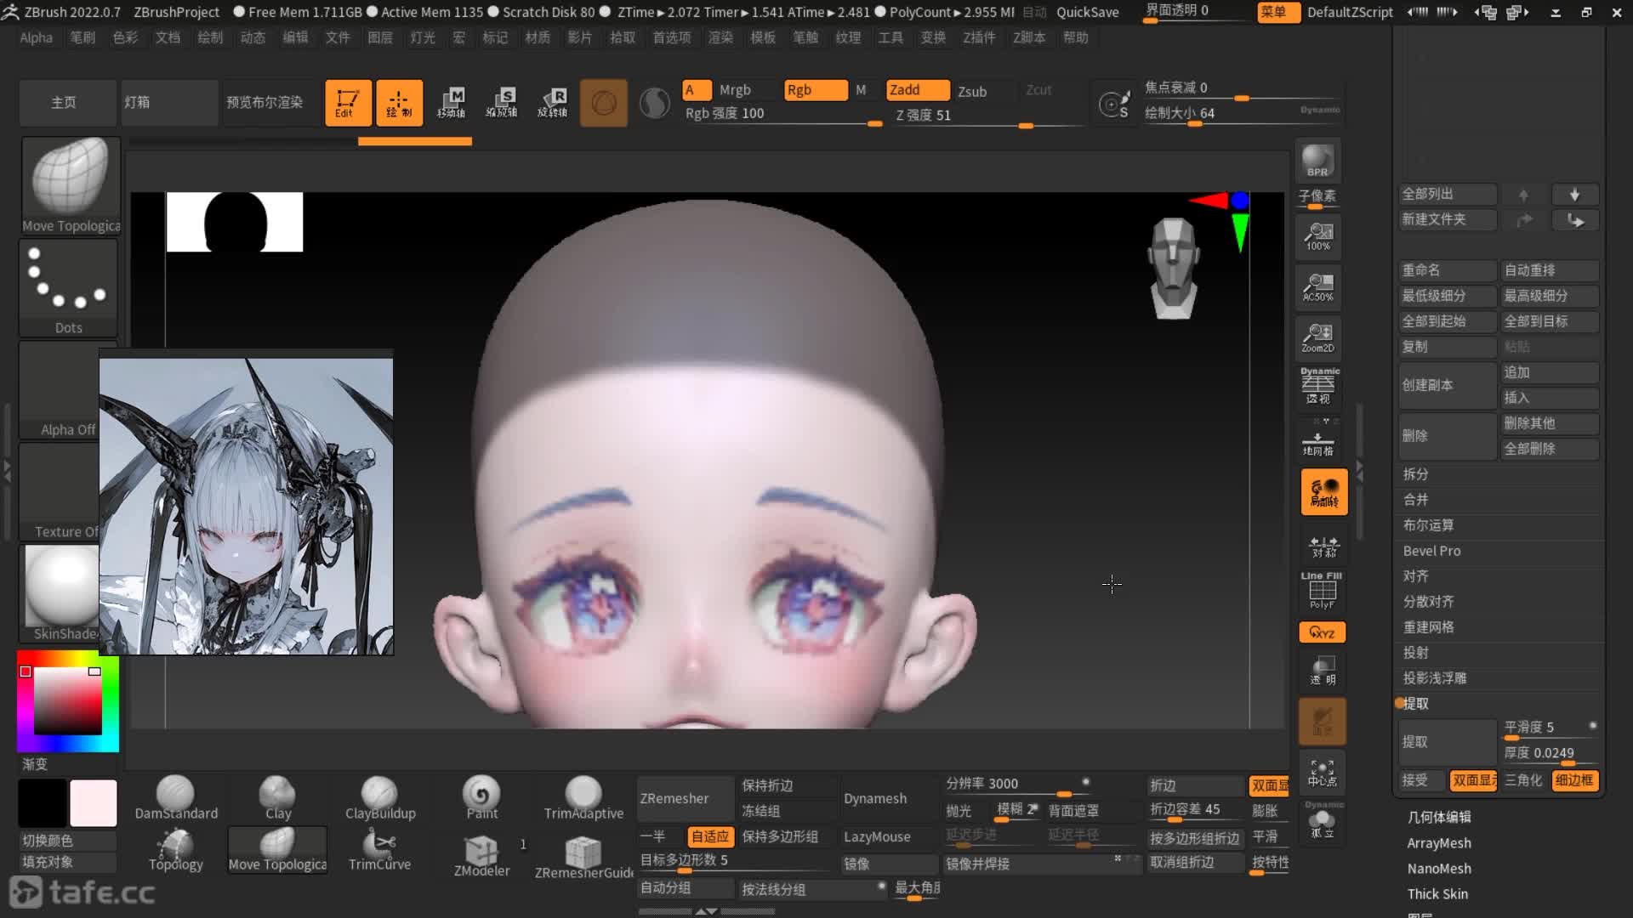Image resolution: width=1633 pixels, height=918 pixels.
Task: Toggle Zadd sculpt mode
Action: pos(918,90)
